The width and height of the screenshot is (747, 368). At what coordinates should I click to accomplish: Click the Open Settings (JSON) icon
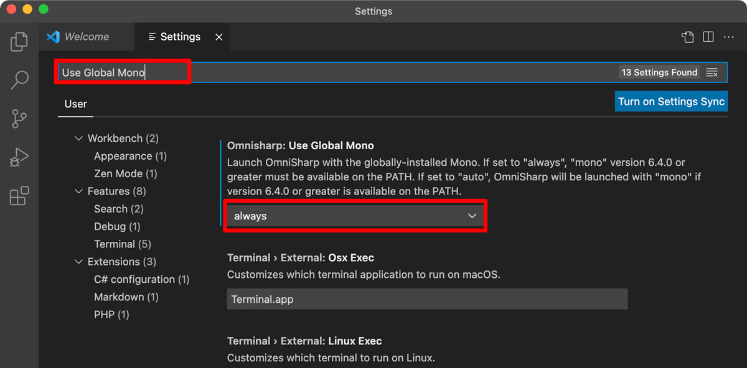[687, 37]
